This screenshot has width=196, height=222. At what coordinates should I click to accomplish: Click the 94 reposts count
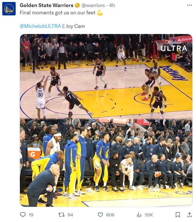point(70,215)
